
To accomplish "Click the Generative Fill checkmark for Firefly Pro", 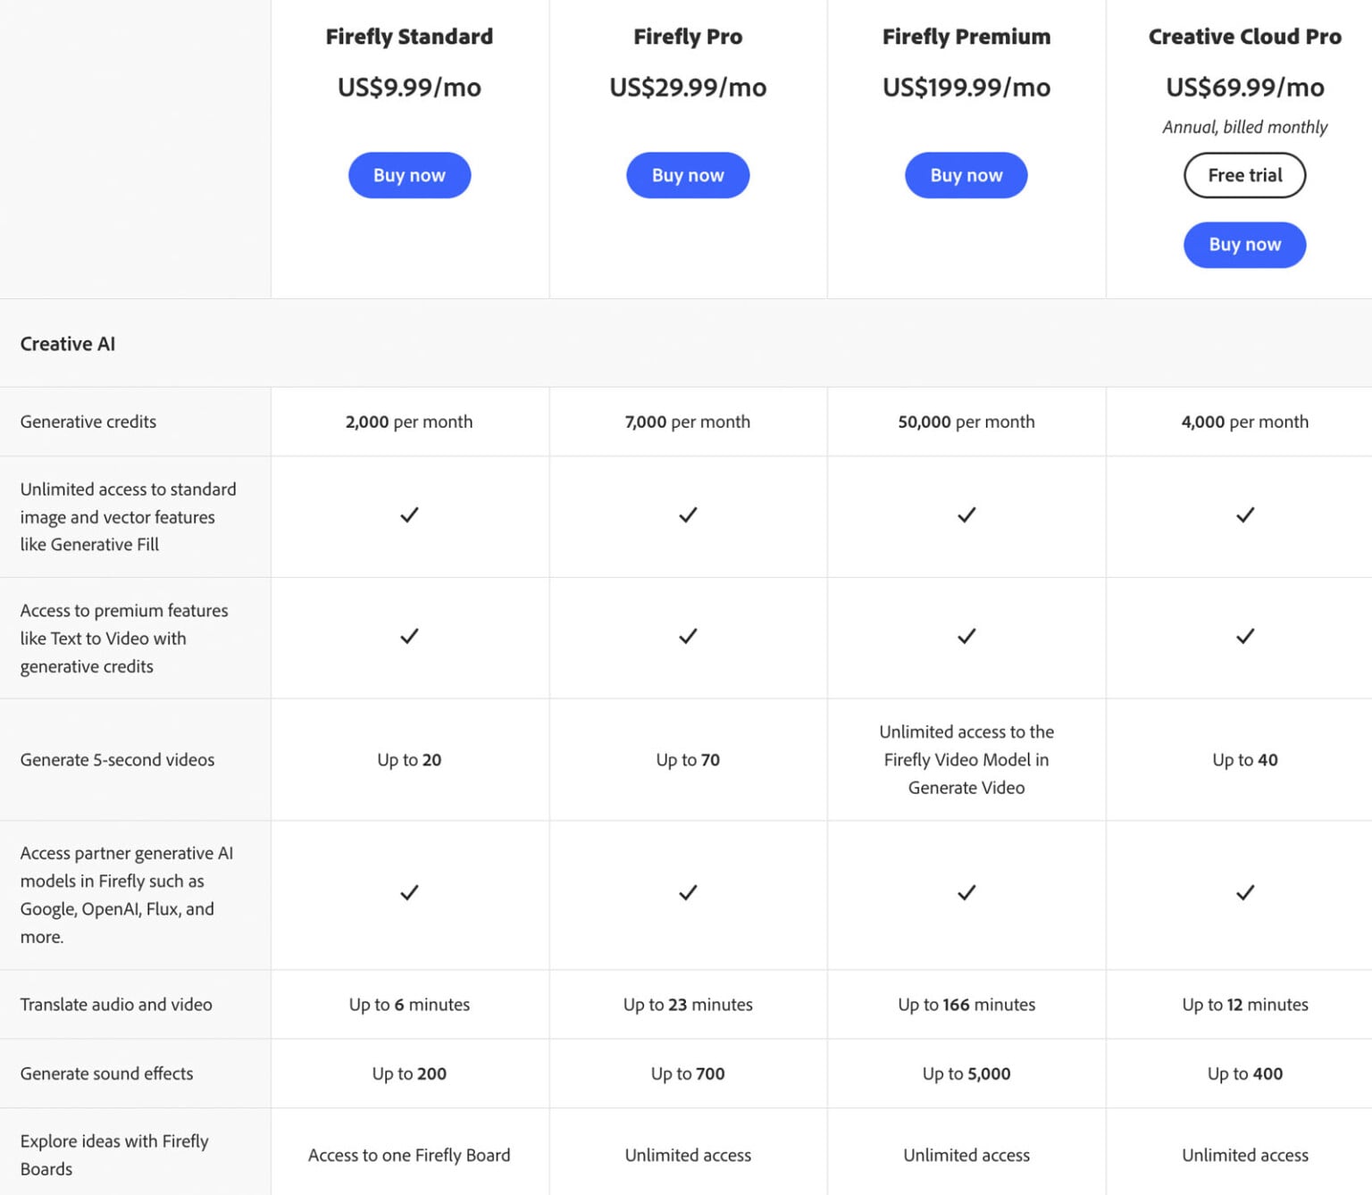I will [688, 516].
